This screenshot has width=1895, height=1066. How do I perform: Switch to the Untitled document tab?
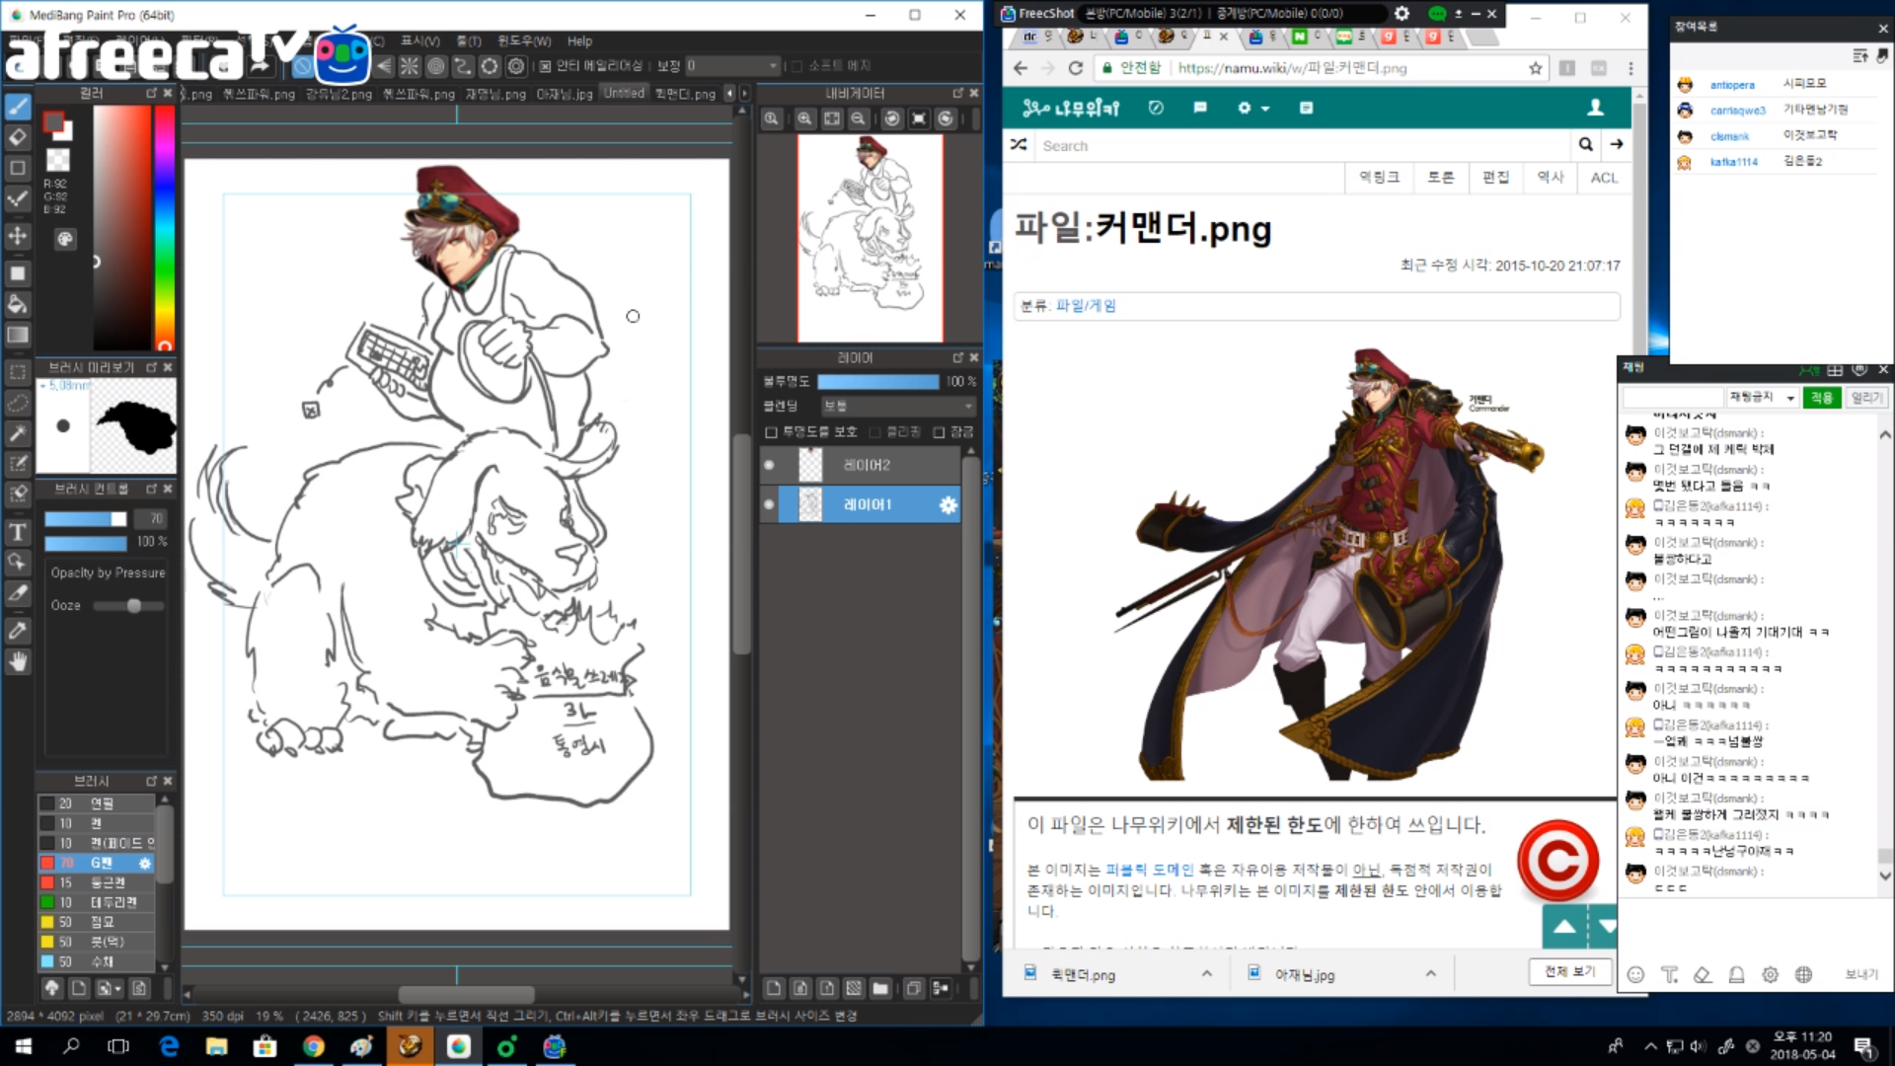click(x=624, y=93)
